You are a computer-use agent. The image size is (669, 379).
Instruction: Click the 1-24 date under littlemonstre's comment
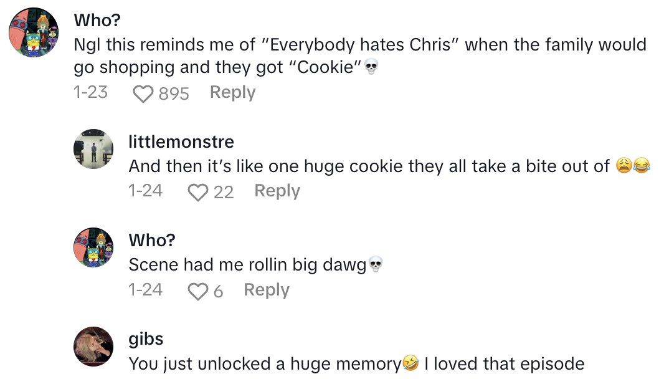click(145, 191)
